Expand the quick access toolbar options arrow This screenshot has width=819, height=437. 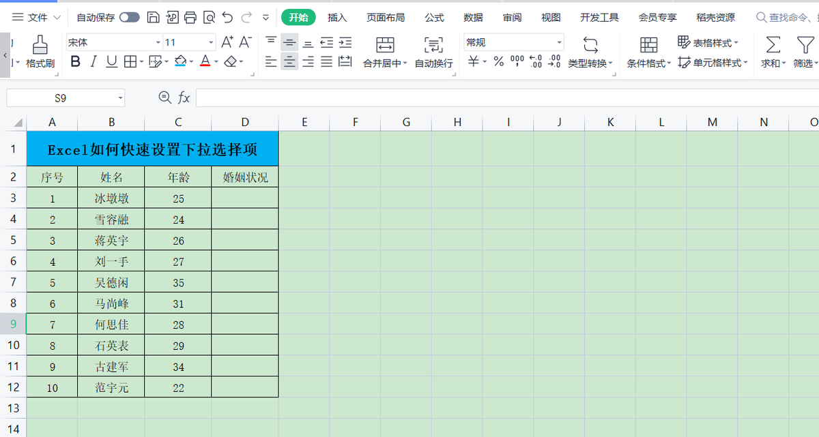(x=266, y=17)
